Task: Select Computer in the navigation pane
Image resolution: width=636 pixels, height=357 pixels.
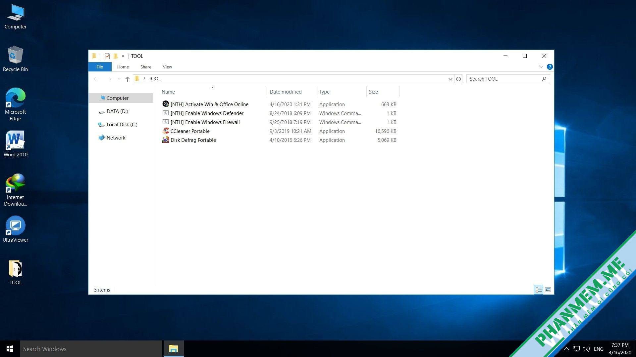Action: 121,98
